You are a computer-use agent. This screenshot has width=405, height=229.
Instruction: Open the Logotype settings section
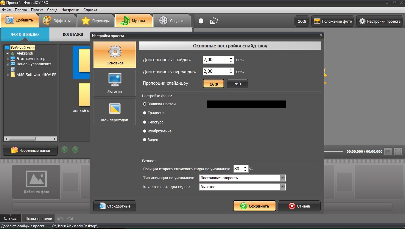coord(115,83)
